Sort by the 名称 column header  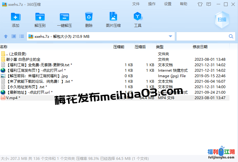coord(4,47)
